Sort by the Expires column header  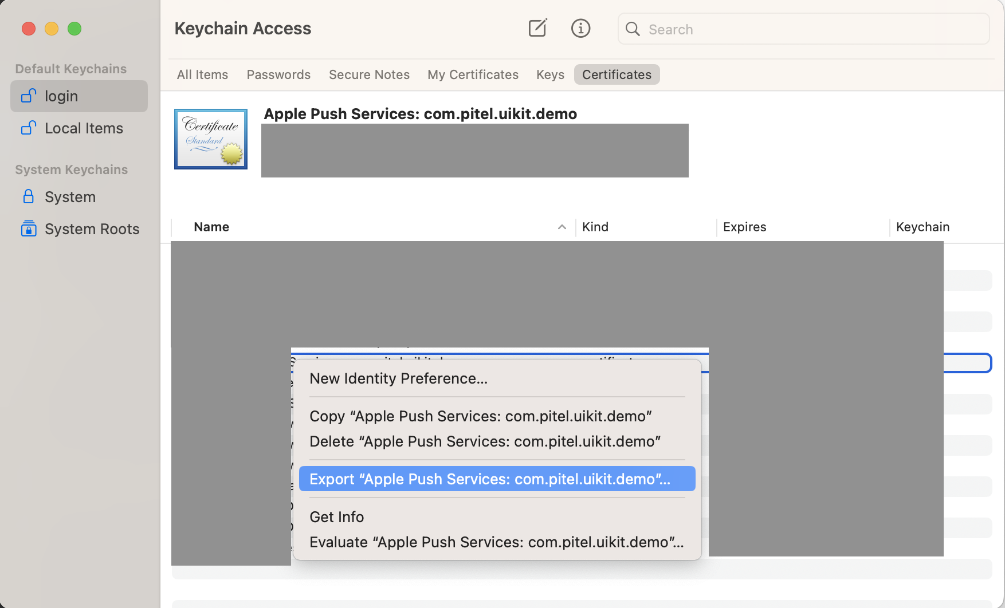pyautogui.click(x=744, y=227)
